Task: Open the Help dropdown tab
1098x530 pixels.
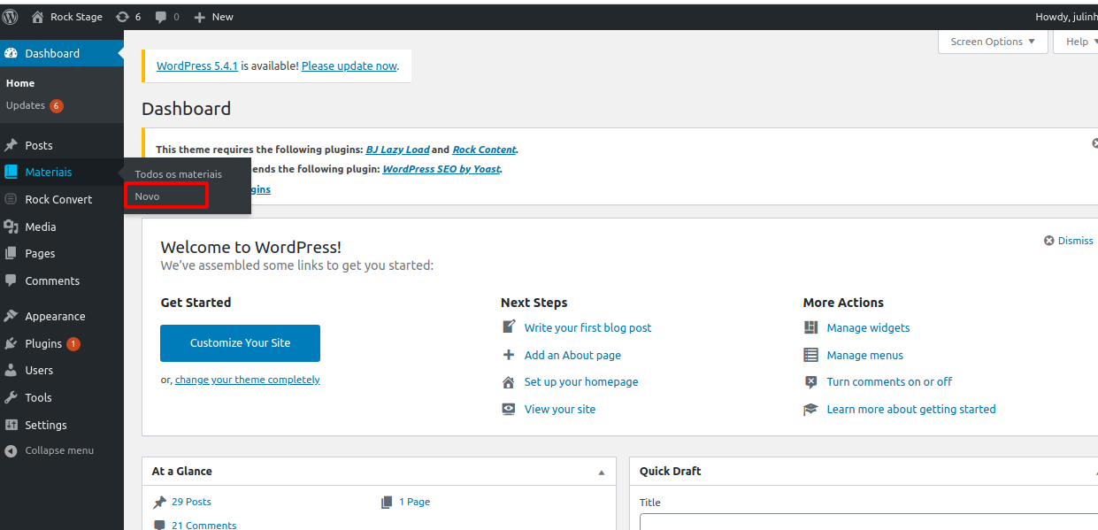Action: [1077, 42]
